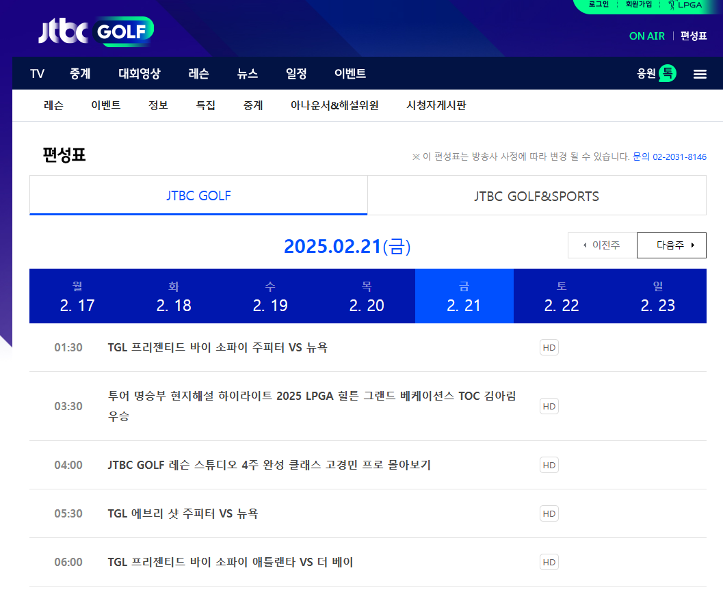Open 뉴스 main menu item
This screenshot has width=723, height=592.
[x=248, y=74]
